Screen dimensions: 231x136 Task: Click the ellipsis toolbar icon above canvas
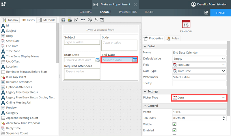tap(83, 20)
